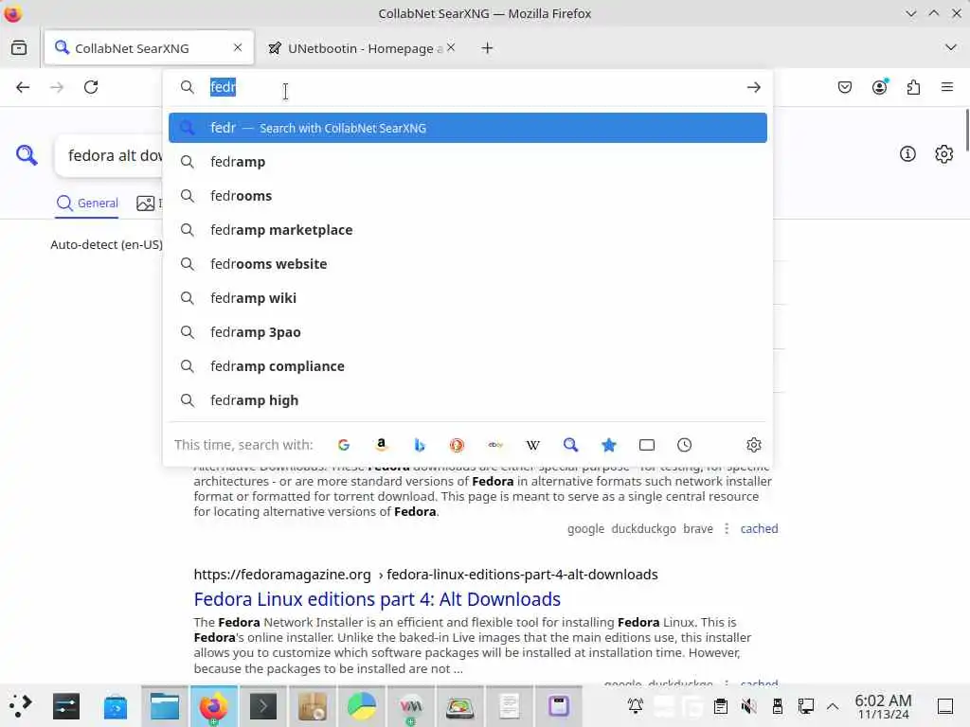Screen dimensions: 970x727
Task: Select the Images category tab icon
Action: [145, 204]
